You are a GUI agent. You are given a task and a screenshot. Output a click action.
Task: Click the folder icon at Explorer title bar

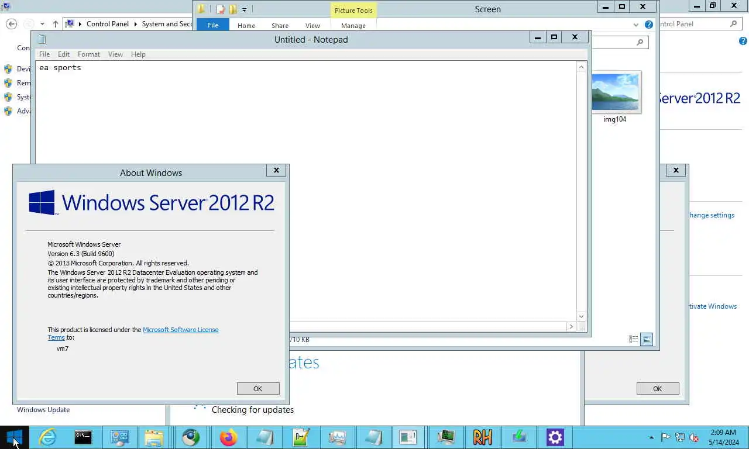click(x=201, y=9)
